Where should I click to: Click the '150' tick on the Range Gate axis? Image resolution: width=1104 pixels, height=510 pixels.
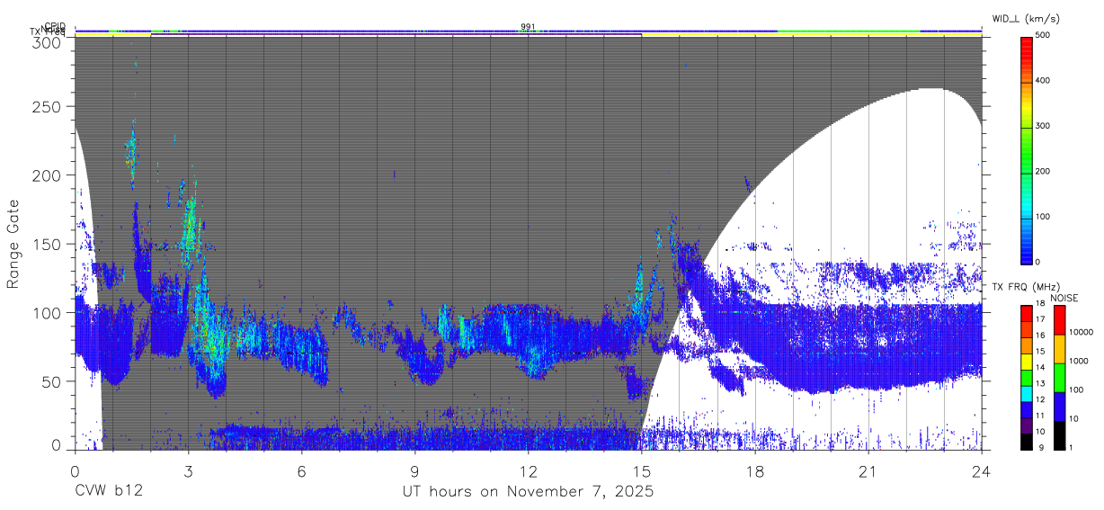[45, 244]
